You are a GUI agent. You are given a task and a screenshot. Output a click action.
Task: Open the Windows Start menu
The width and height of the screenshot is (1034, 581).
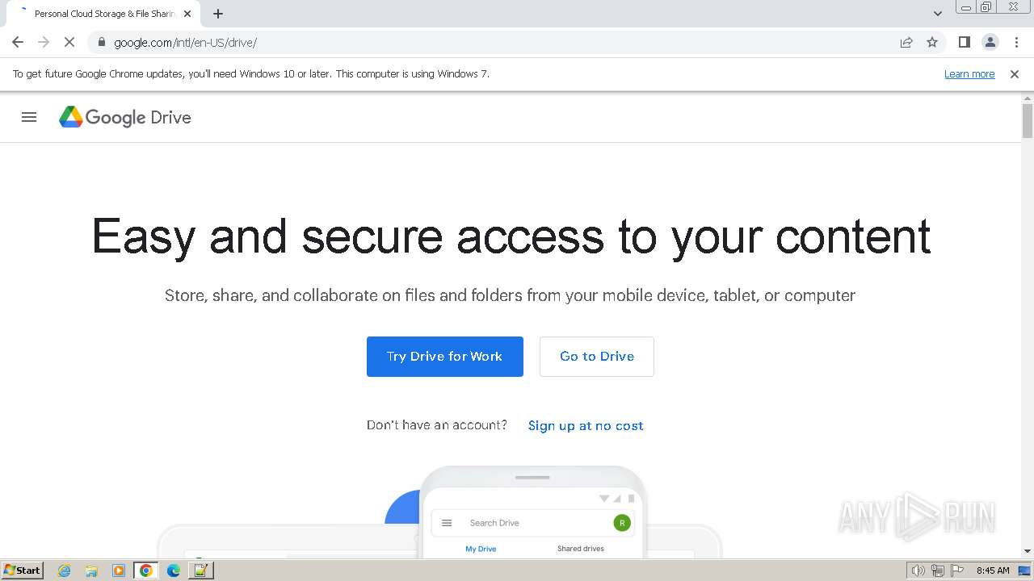22,570
